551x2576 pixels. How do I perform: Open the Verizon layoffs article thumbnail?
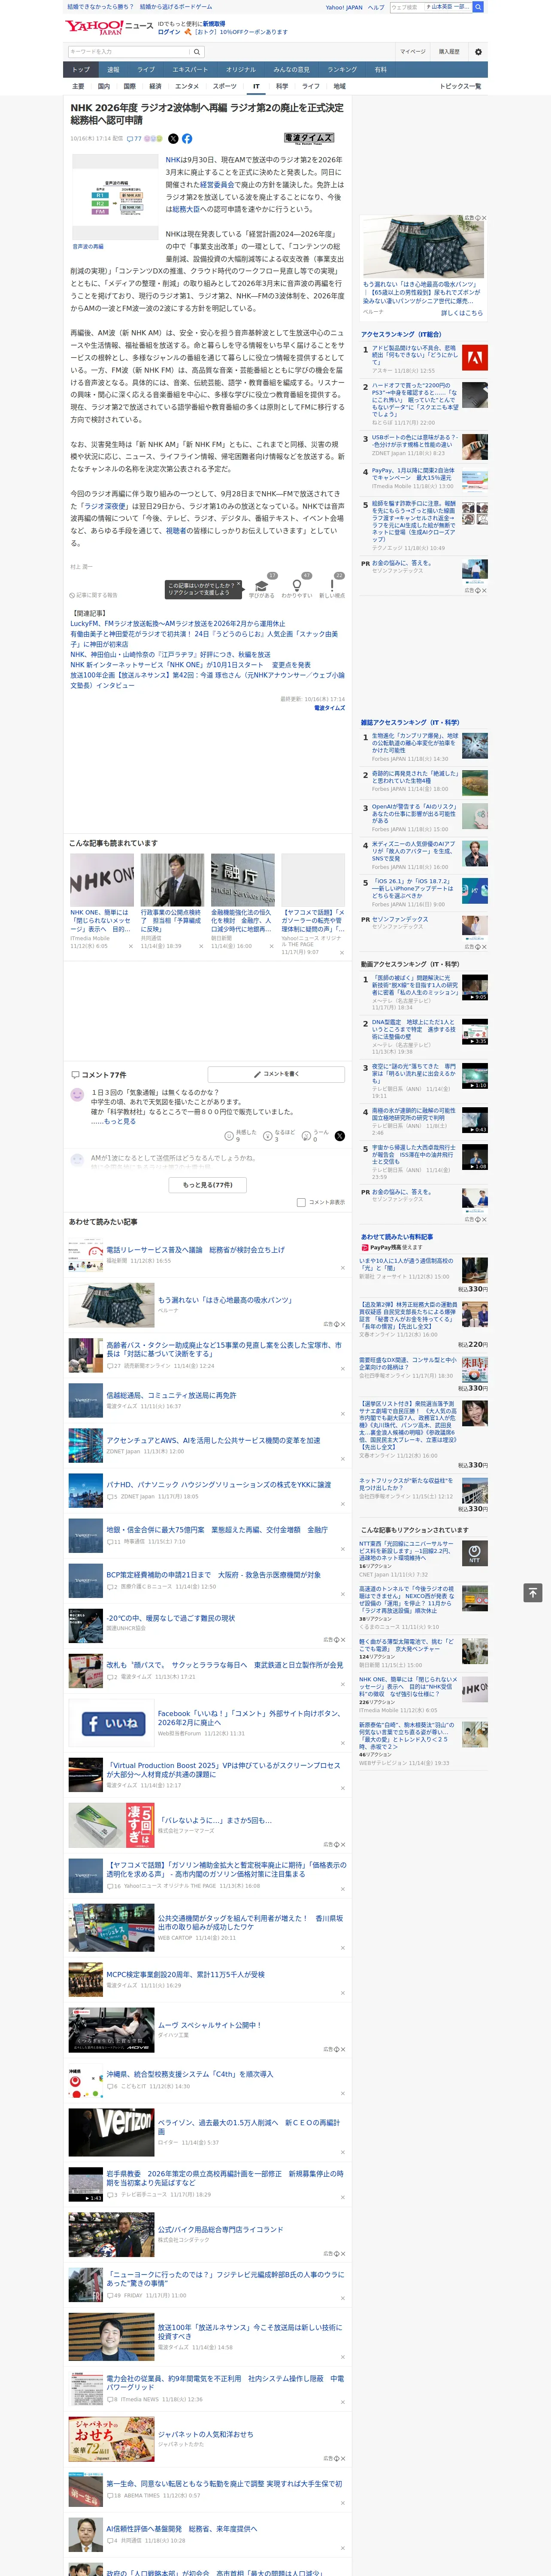111,2132
